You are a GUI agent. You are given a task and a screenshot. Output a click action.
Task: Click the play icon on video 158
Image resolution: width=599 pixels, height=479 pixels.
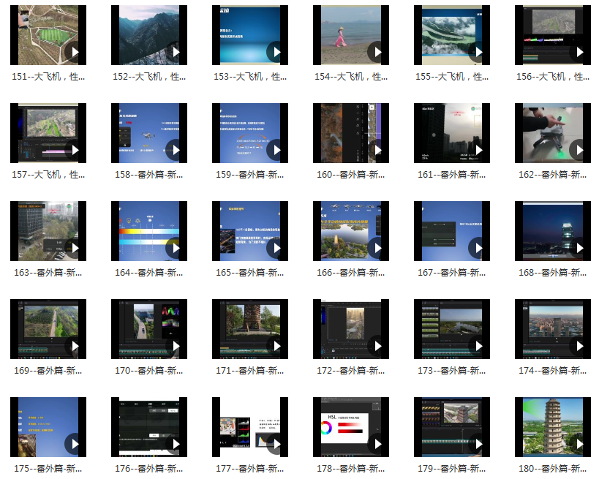click(x=176, y=150)
